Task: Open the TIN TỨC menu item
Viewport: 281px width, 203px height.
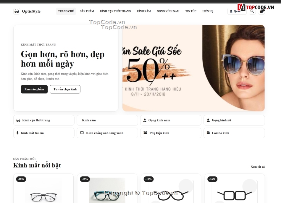Action: [191, 11]
